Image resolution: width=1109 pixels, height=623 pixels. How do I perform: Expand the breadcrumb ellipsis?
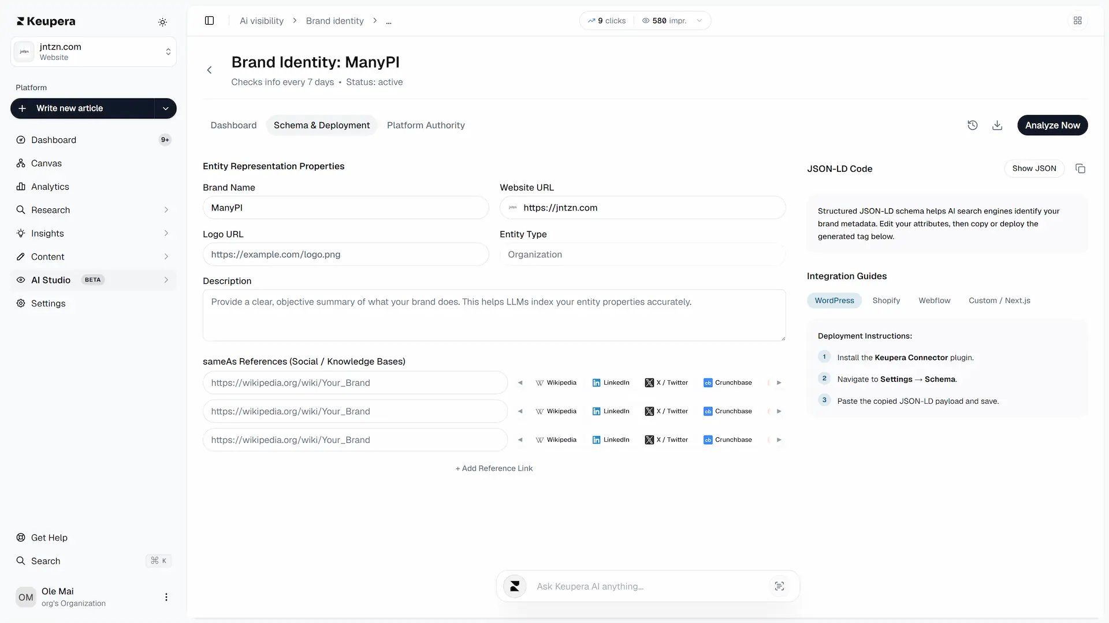[389, 21]
